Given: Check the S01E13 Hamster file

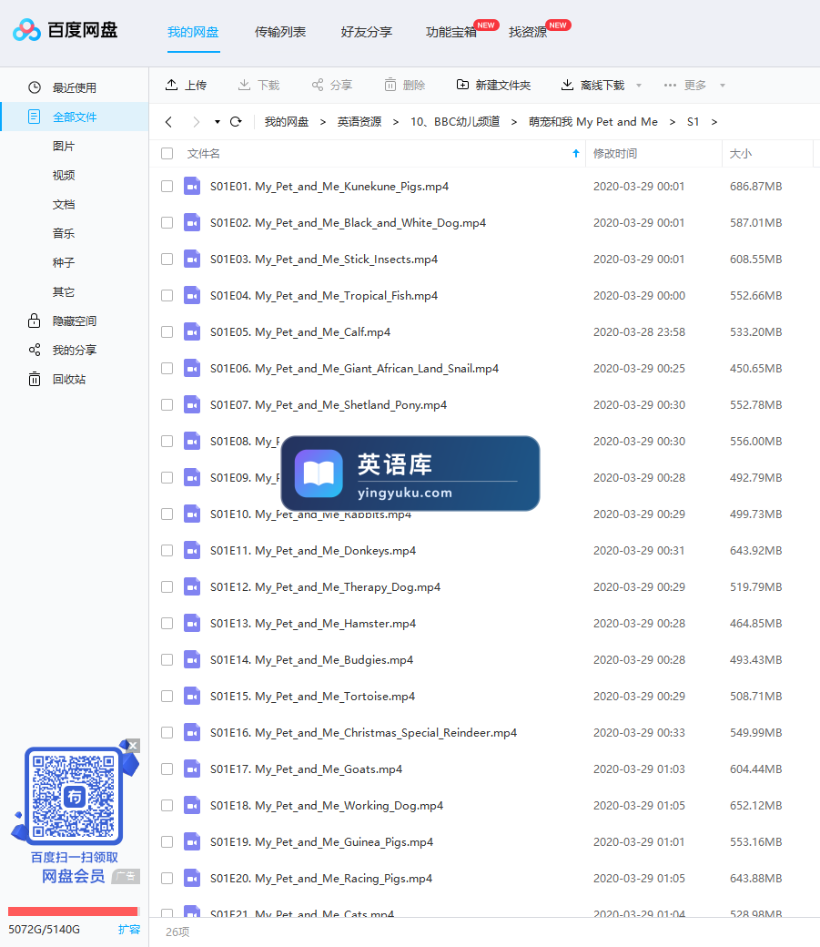Looking at the screenshot, I should pyautogui.click(x=167, y=623).
